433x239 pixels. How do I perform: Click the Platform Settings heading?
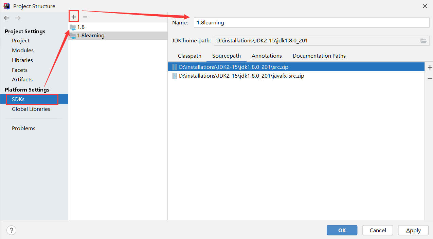[x=27, y=89]
